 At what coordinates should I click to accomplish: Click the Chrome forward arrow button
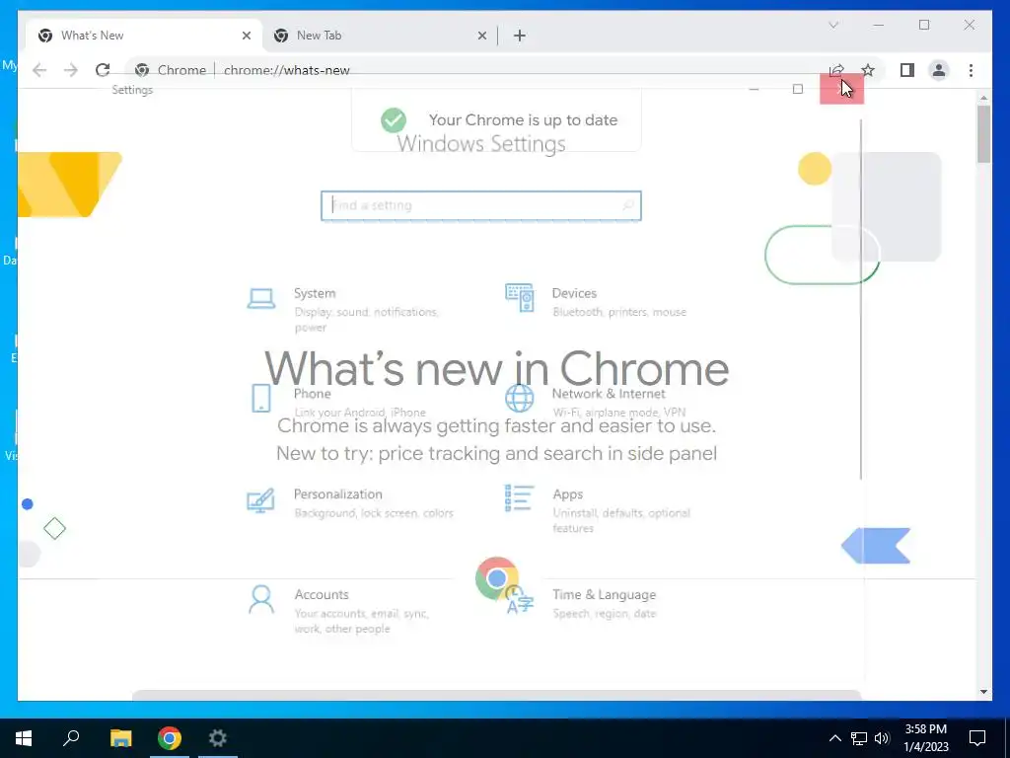point(71,70)
